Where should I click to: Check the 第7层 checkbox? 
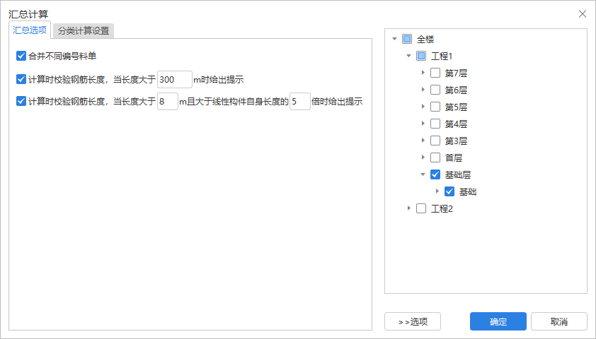click(435, 73)
